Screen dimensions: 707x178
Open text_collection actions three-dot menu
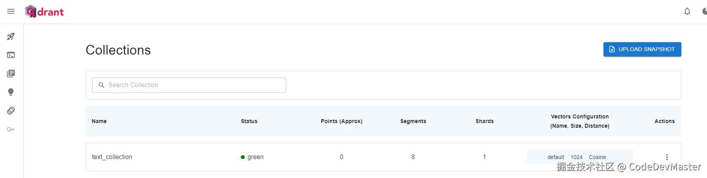667,157
